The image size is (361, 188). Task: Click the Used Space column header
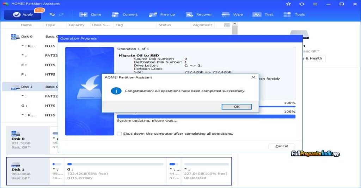(x=101, y=25)
